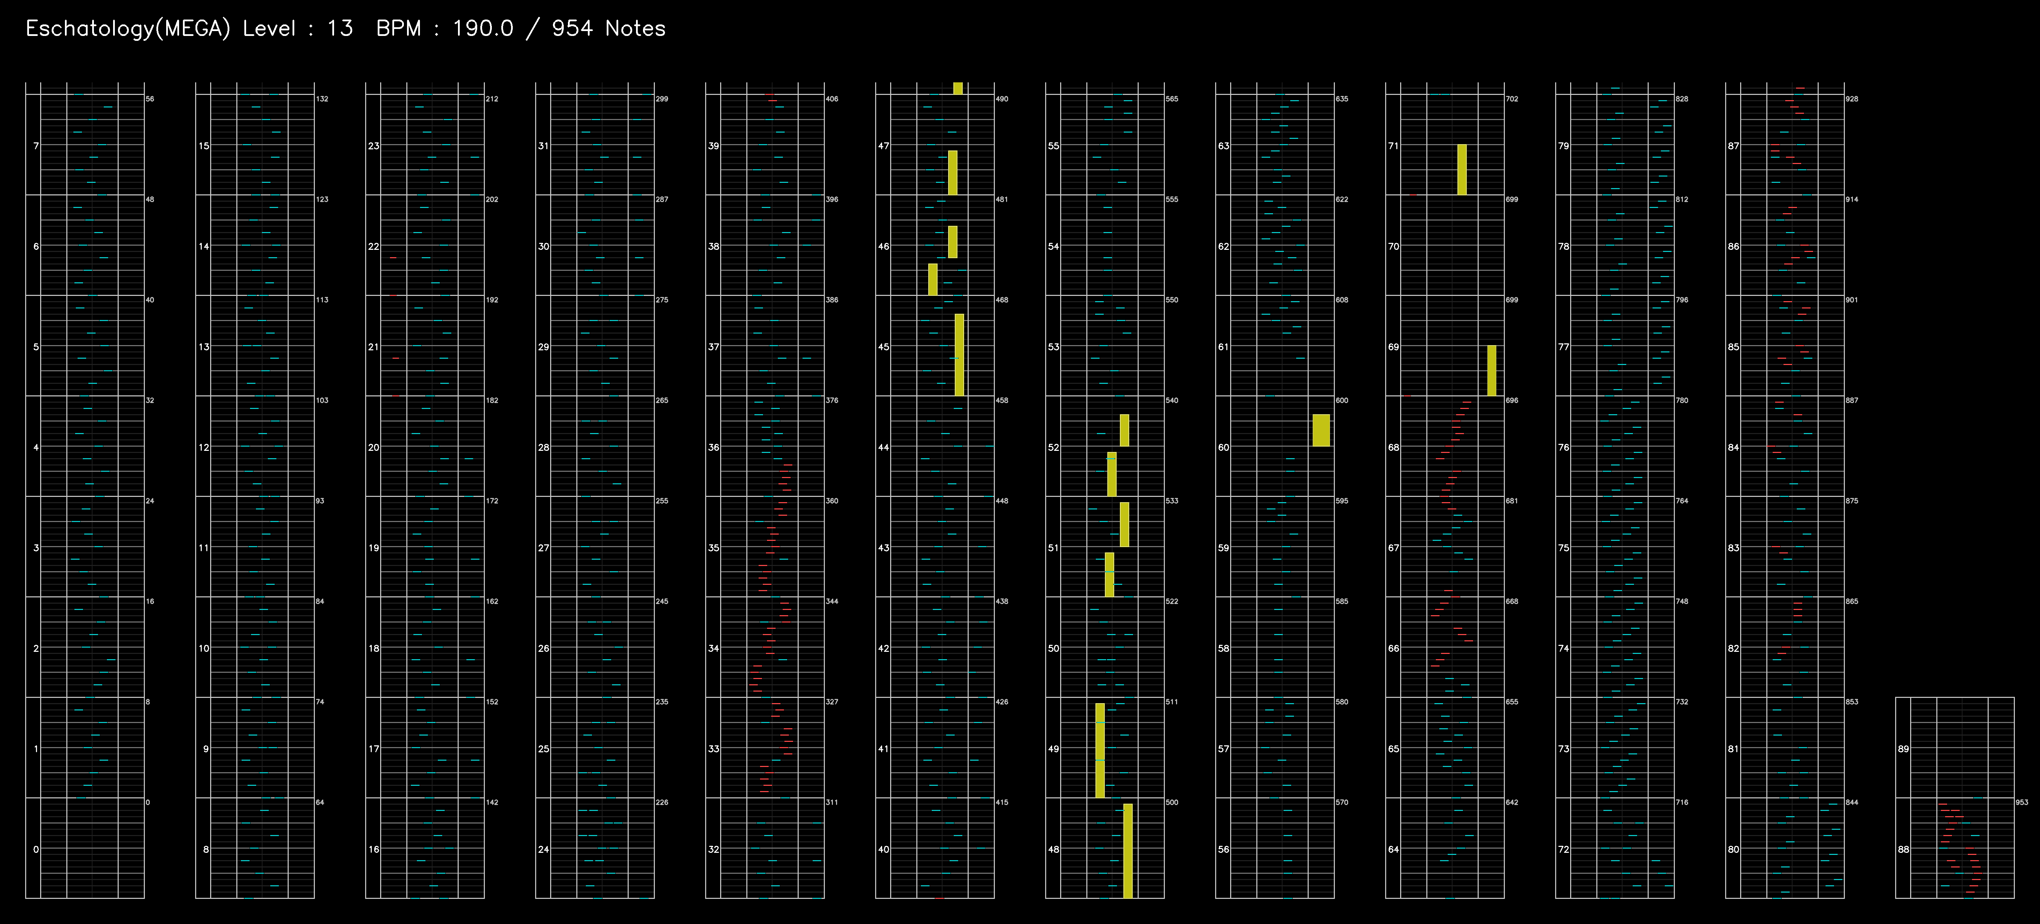The height and width of the screenshot is (924, 2040).
Task: Click the Level : 13 text
Action: click(x=298, y=29)
